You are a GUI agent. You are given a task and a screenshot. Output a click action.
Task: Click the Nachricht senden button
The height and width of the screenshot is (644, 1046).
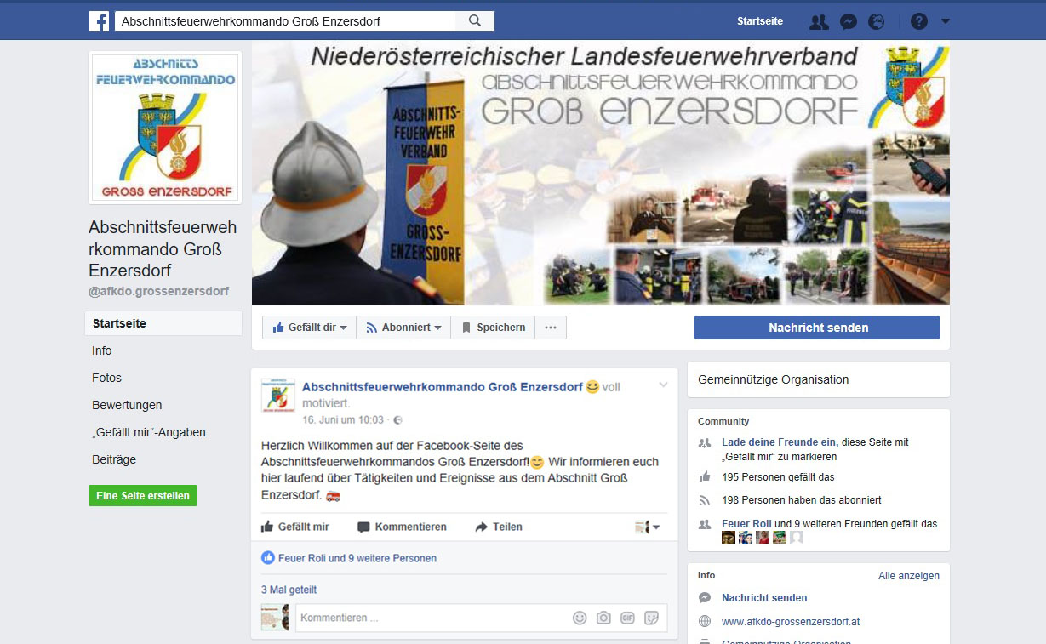click(816, 327)
